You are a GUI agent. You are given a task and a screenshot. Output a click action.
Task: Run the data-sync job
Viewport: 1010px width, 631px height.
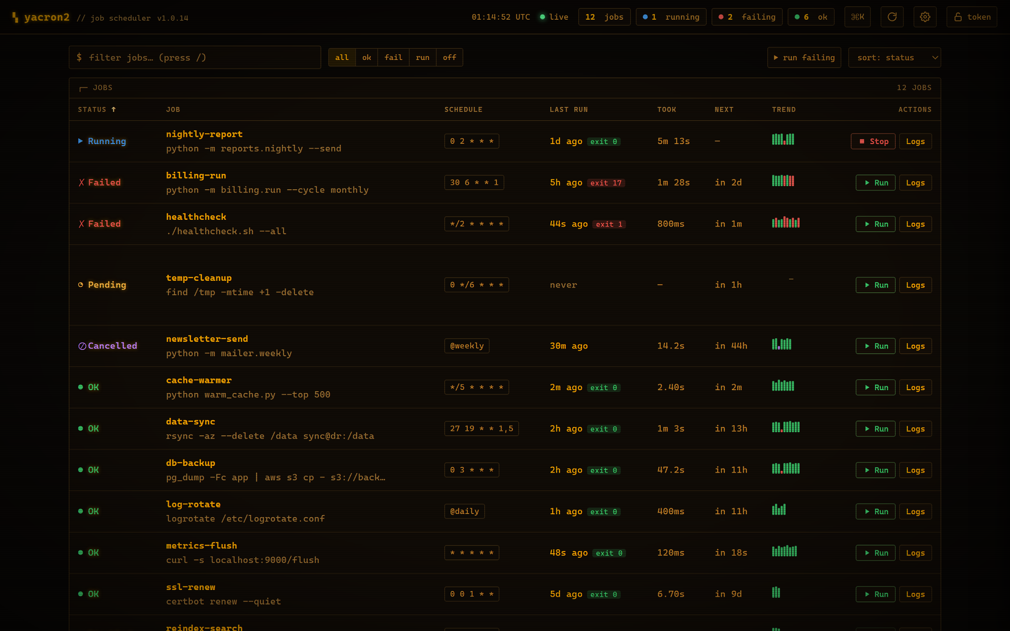click(875, 429)
